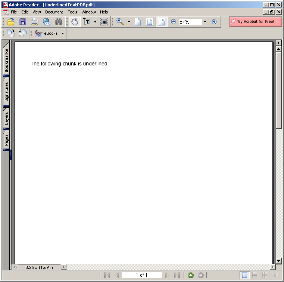Select the Zoom In magnifier tool

pos(120,22)
